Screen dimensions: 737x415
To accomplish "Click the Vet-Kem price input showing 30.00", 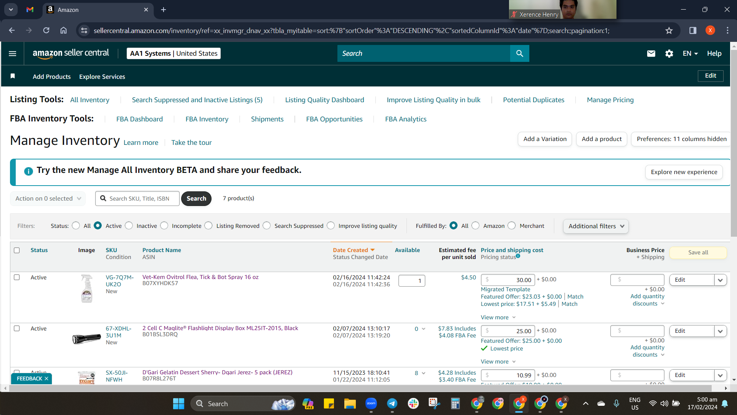I will click(507, 280).
